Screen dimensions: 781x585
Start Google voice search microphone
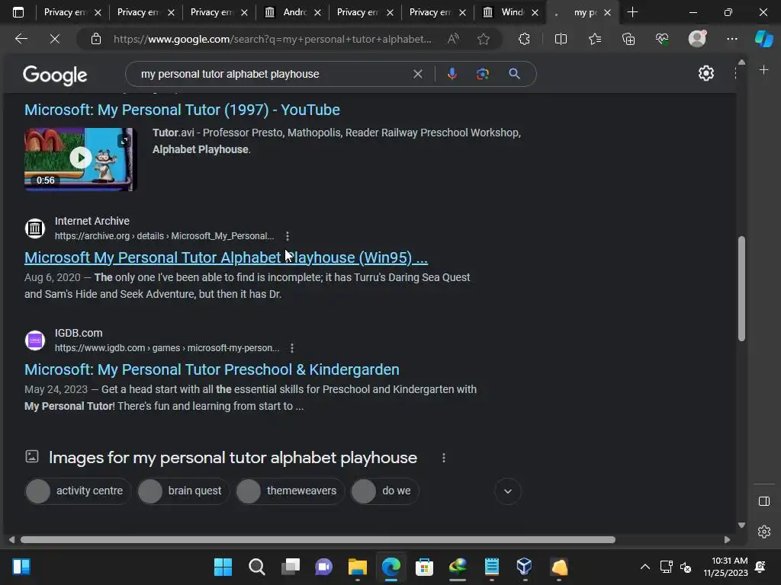(x=452, y=74)
